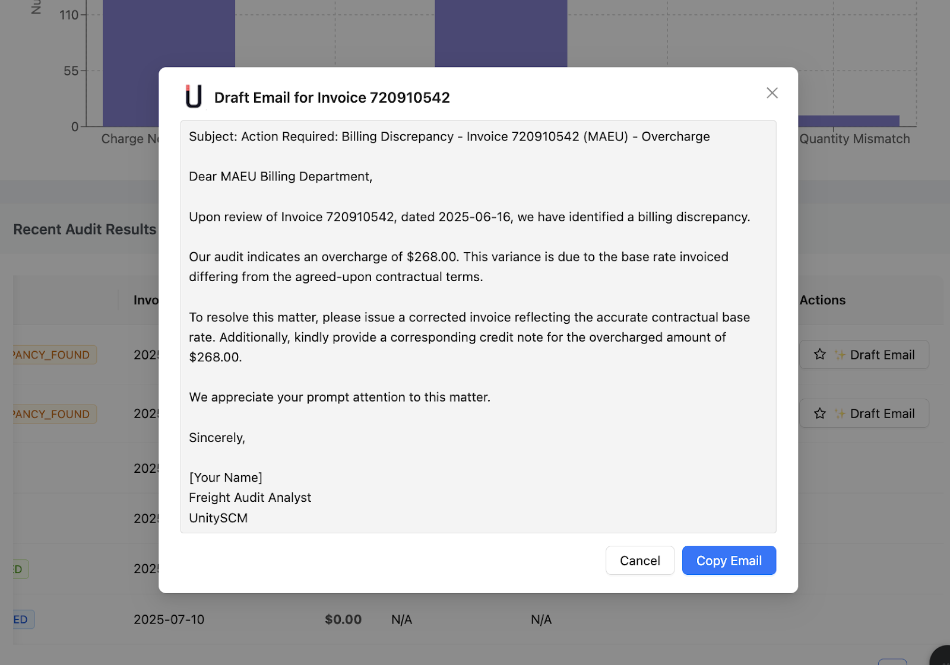
Task: Copy the drafted email
Action: 729,561
